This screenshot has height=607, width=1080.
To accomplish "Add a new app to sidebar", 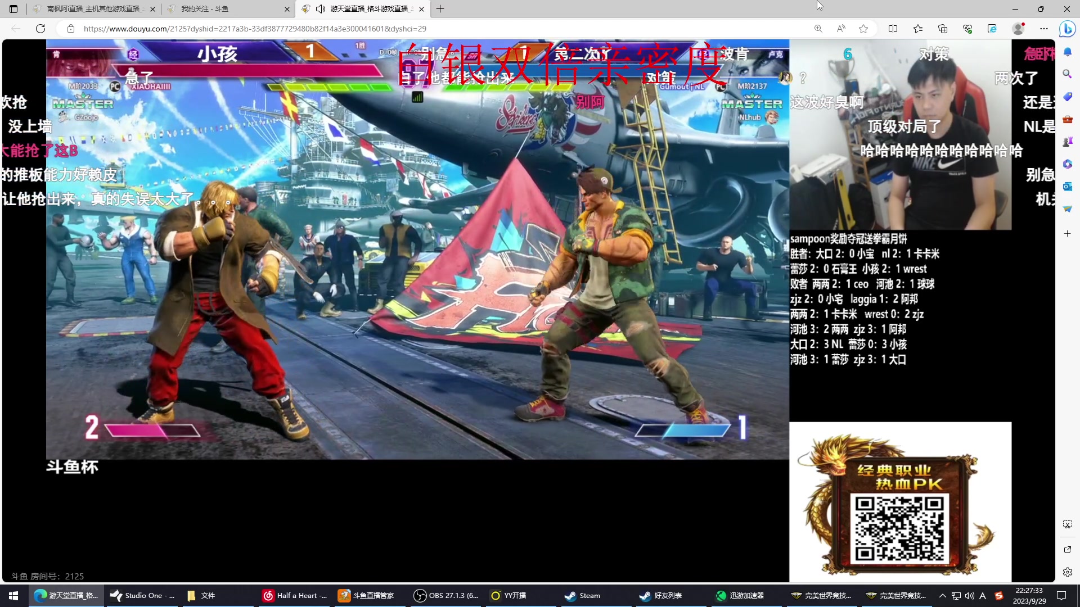I will [x=1067, y=233].
